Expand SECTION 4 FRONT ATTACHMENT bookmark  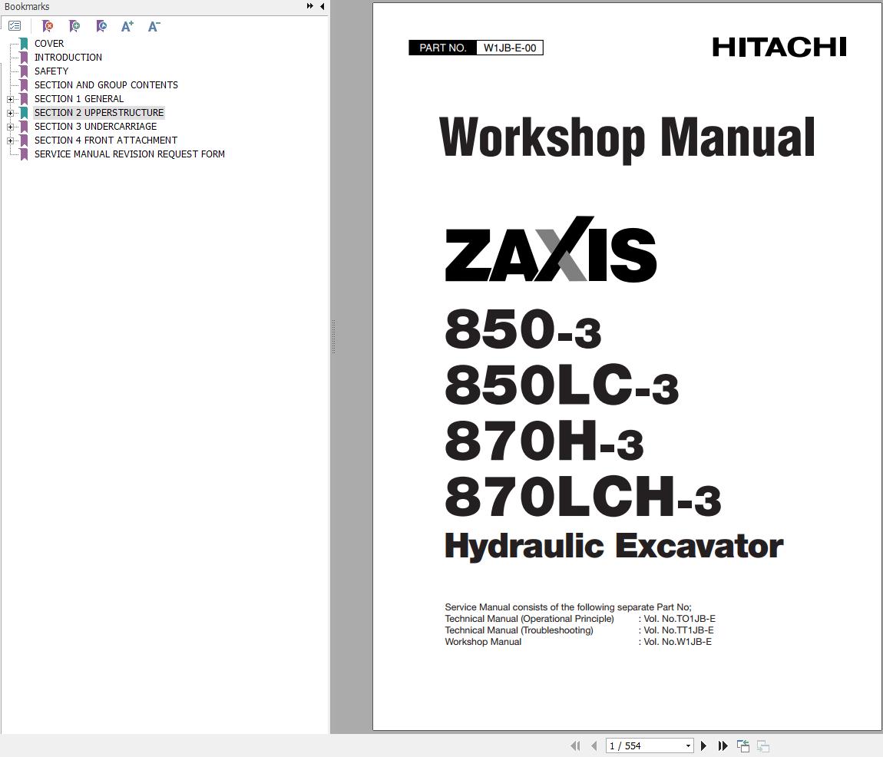pyautogui.click(x=10, y=140)
